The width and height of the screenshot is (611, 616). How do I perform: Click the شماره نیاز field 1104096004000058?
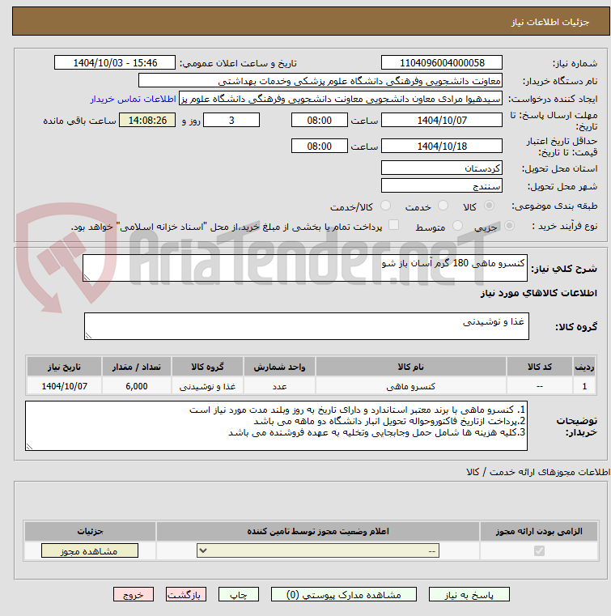[x=442, y=63]
